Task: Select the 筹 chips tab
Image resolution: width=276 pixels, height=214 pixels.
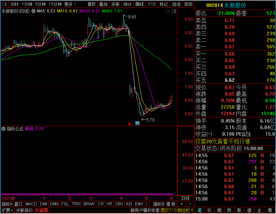Action: (x=270, y=210)
